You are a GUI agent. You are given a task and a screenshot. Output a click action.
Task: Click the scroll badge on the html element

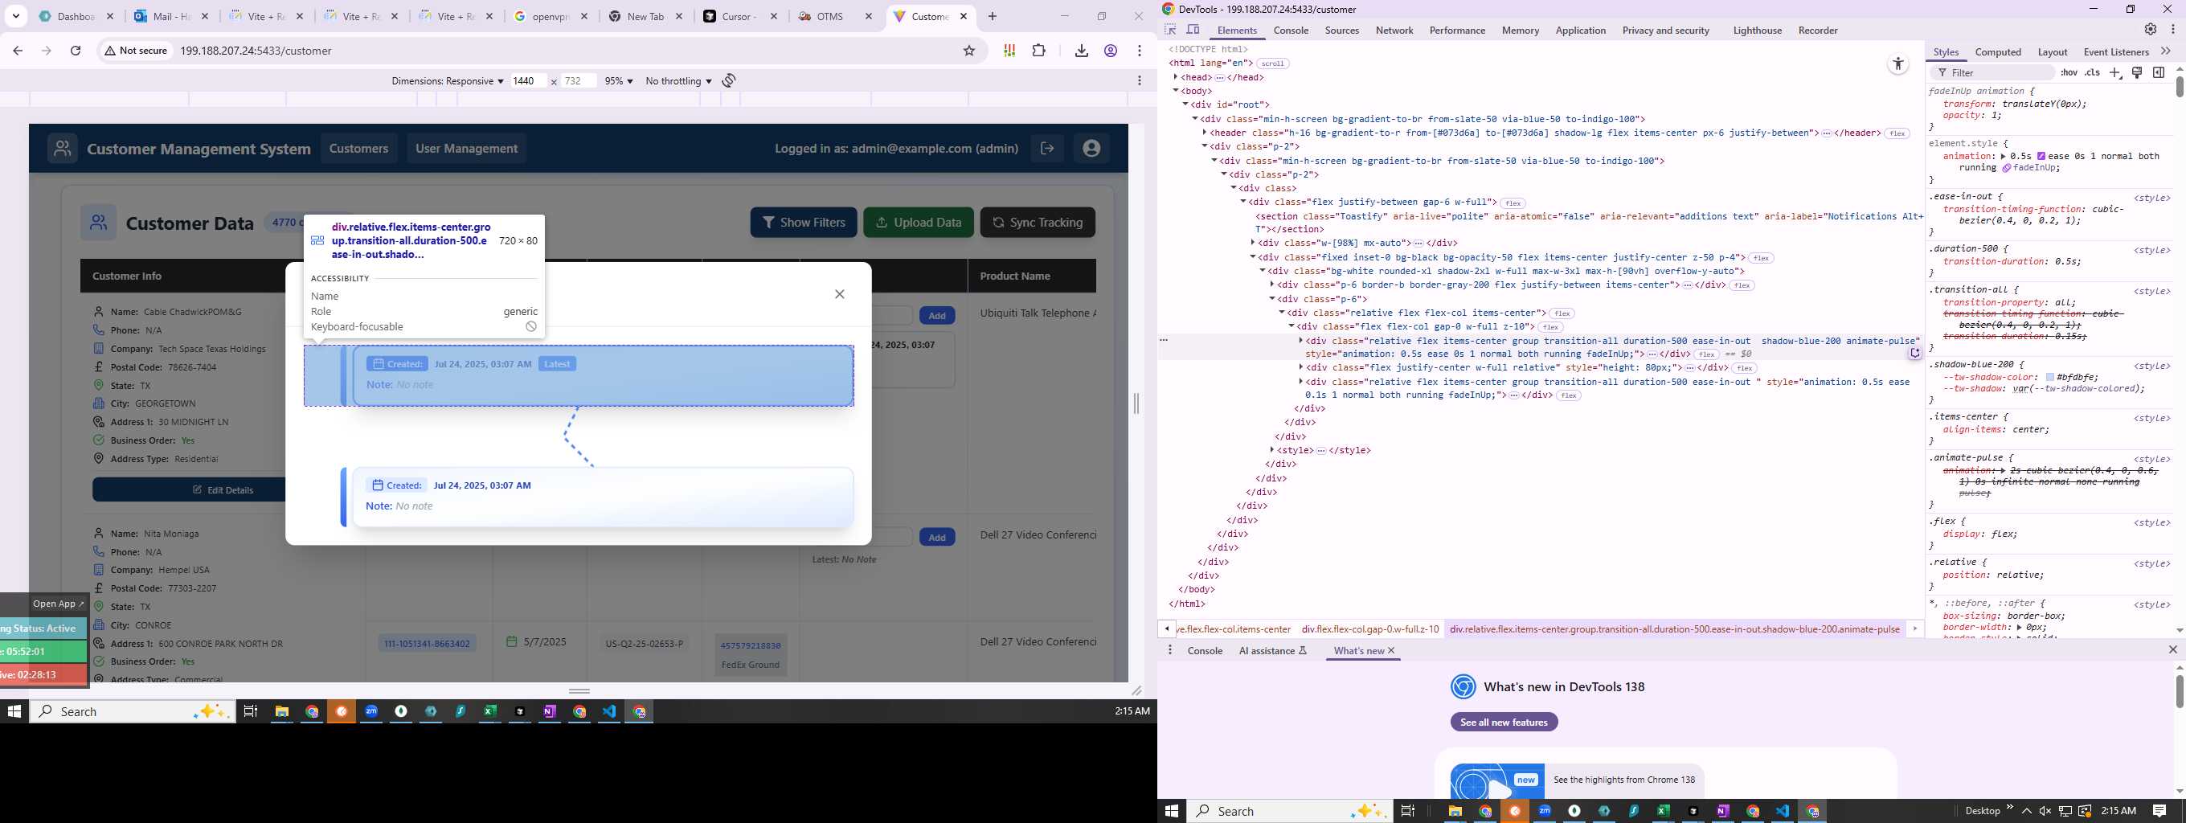click(1272, 63)
